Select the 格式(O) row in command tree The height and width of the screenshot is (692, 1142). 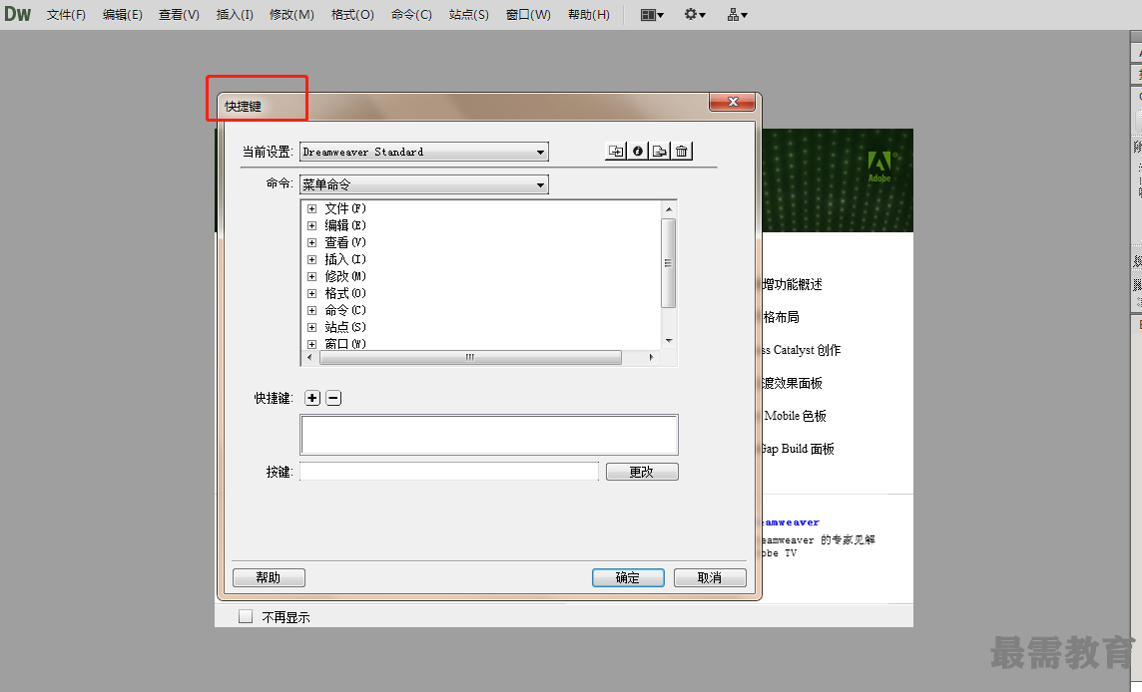345,293
